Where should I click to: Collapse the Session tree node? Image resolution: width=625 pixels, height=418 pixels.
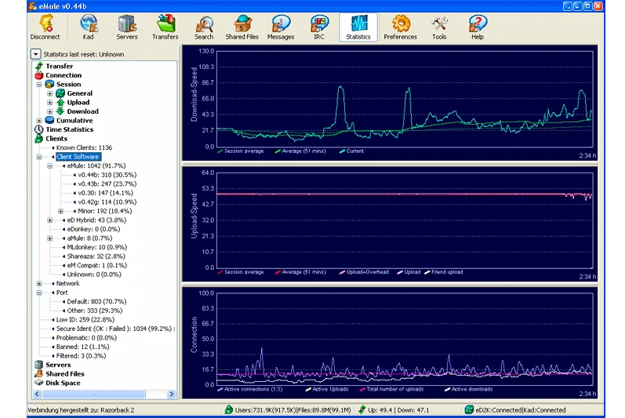pos(39,85)
